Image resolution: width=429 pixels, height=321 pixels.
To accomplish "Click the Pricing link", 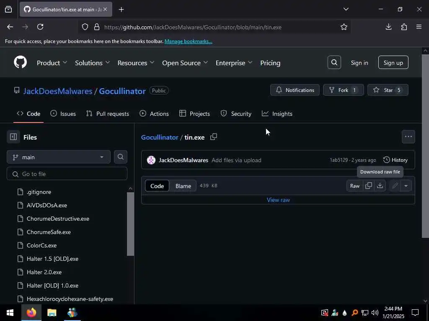I will (x=270, y=63).
